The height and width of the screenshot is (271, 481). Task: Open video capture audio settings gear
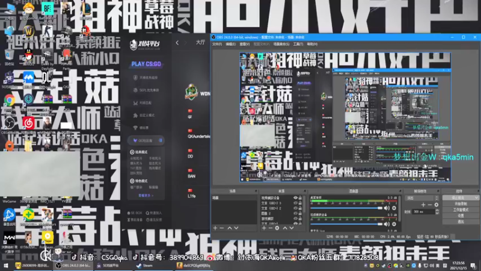pos(394,224)
